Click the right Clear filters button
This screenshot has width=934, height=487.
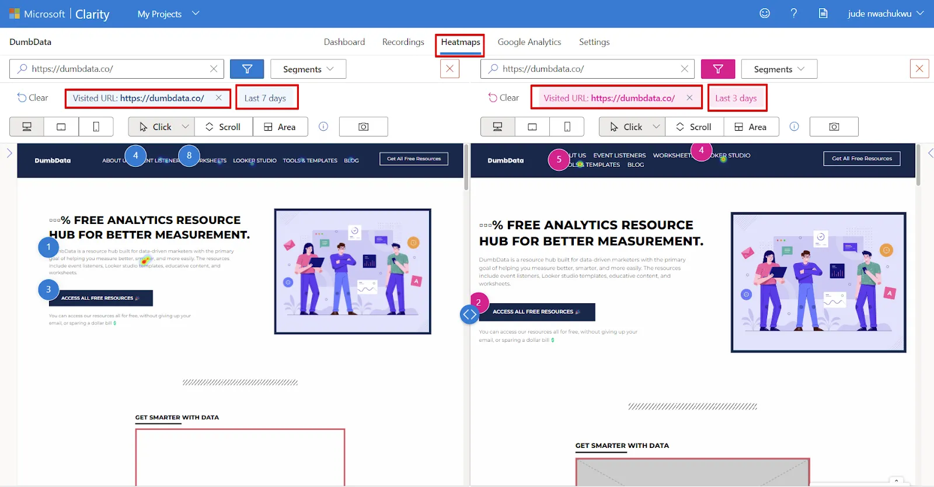click(x=504, y=98)
